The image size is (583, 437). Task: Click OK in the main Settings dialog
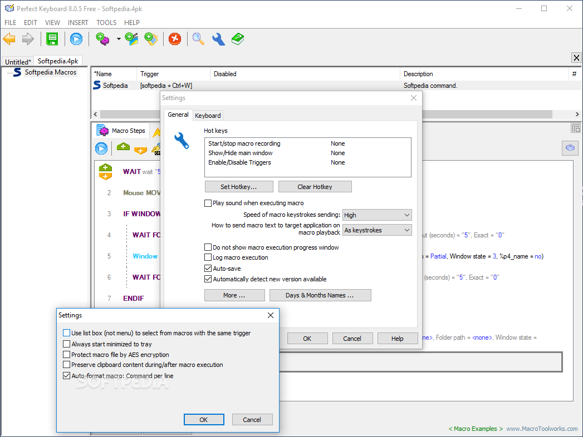(x=307, y=339)
